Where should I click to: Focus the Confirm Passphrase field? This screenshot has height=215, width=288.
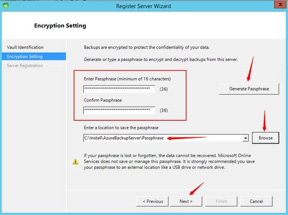tap(119, 110)
